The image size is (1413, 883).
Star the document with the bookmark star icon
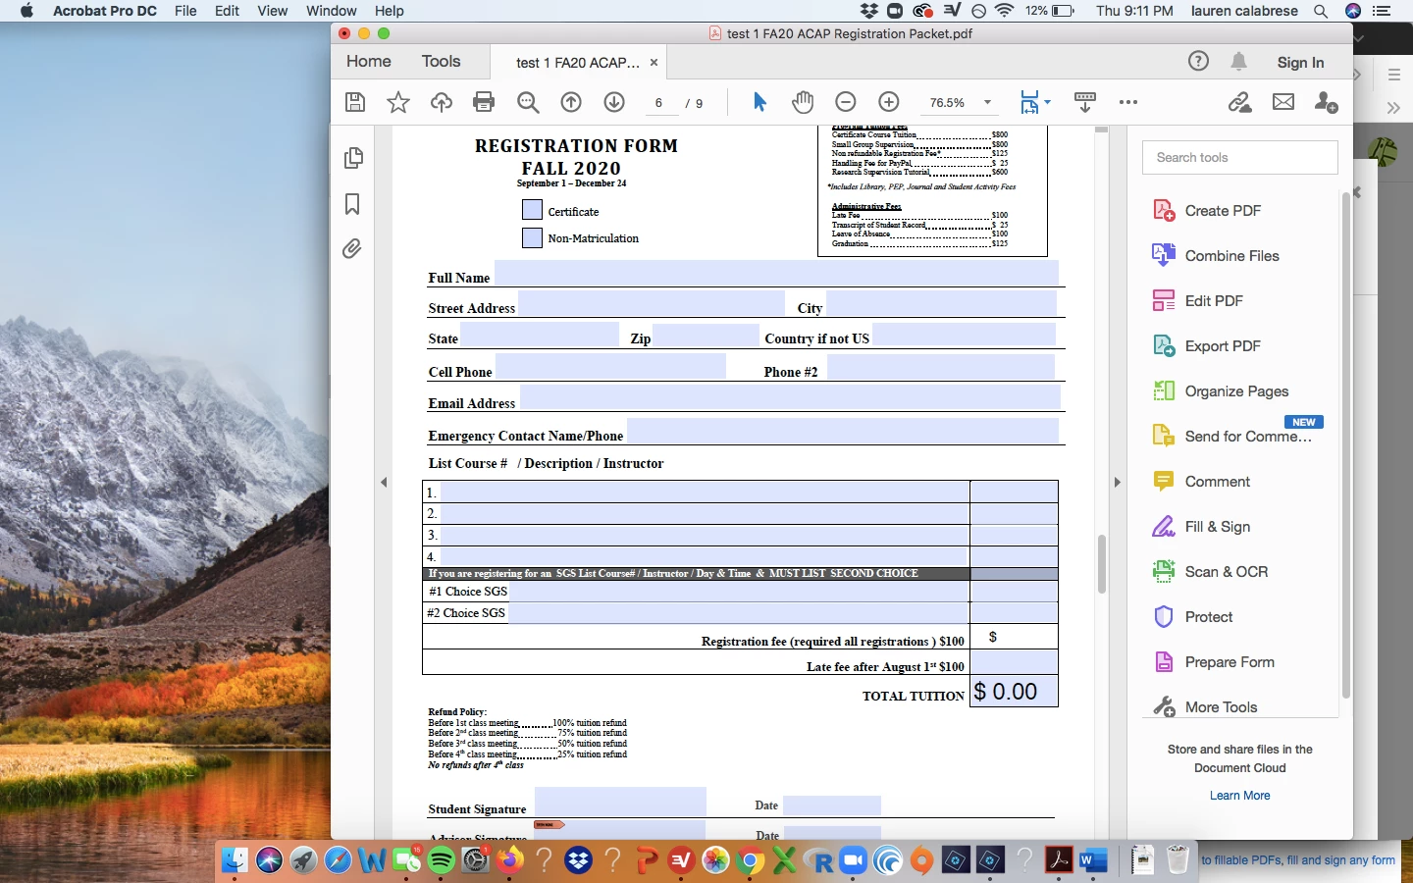[x=398, y=102]
